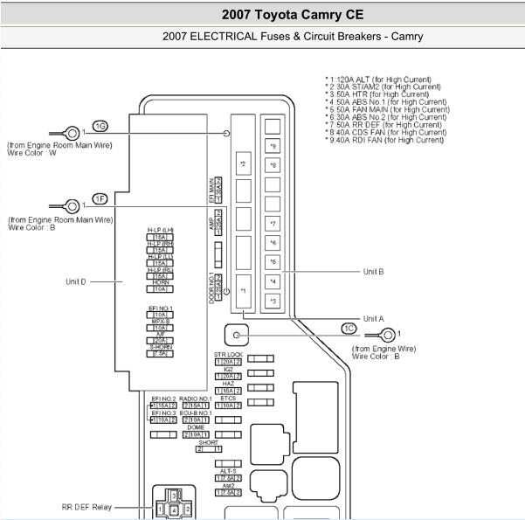Select legend line *5 50A FAN MAIN
The width and height of the screenshot is (525, 520).
pos(387,109)
